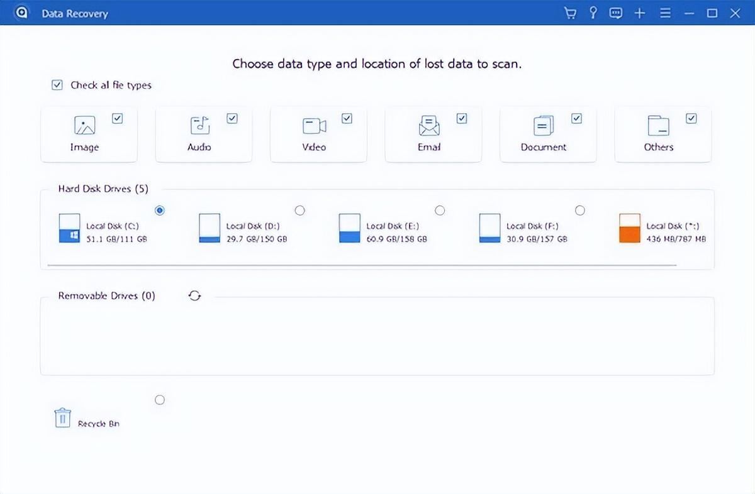
Task: Select the Recycle Bin radio button
Action: pyautogui.click(x=160, y=400)
